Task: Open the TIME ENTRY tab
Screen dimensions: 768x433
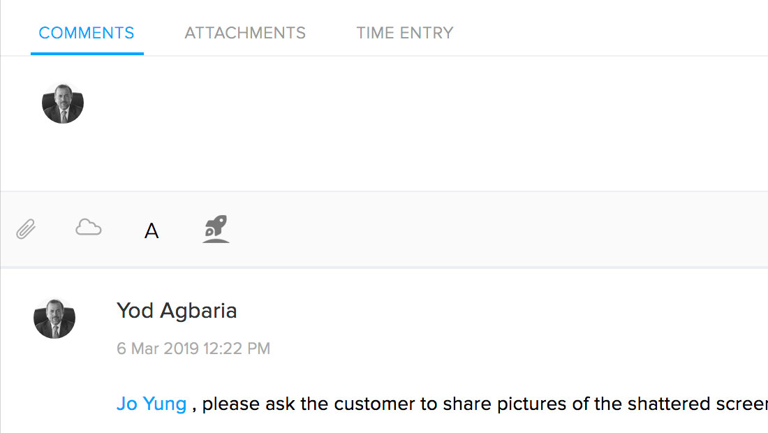Action: [x=405, y=33]
